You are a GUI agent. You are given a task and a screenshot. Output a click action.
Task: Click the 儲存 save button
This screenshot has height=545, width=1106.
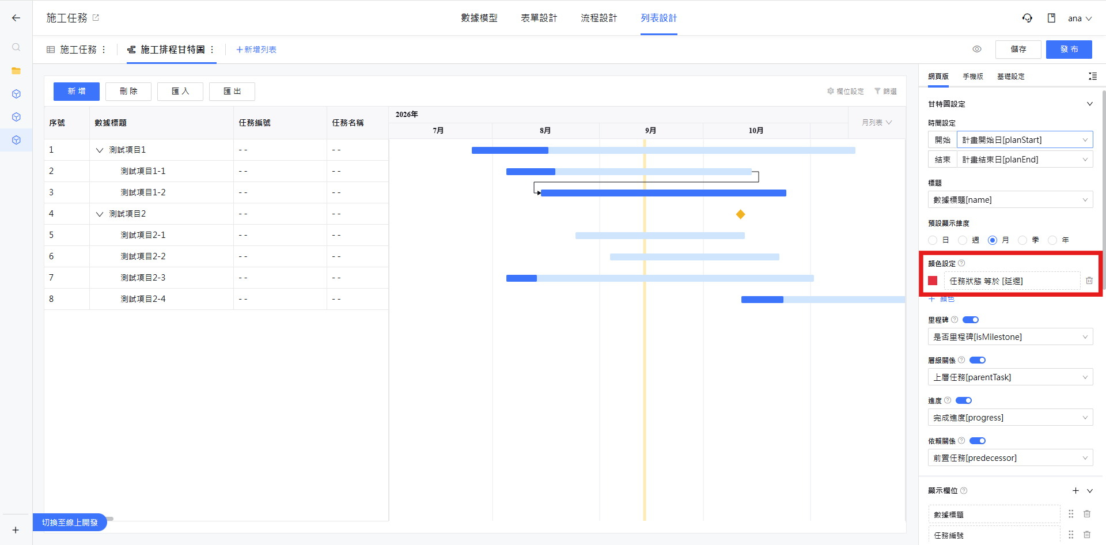1018,49
